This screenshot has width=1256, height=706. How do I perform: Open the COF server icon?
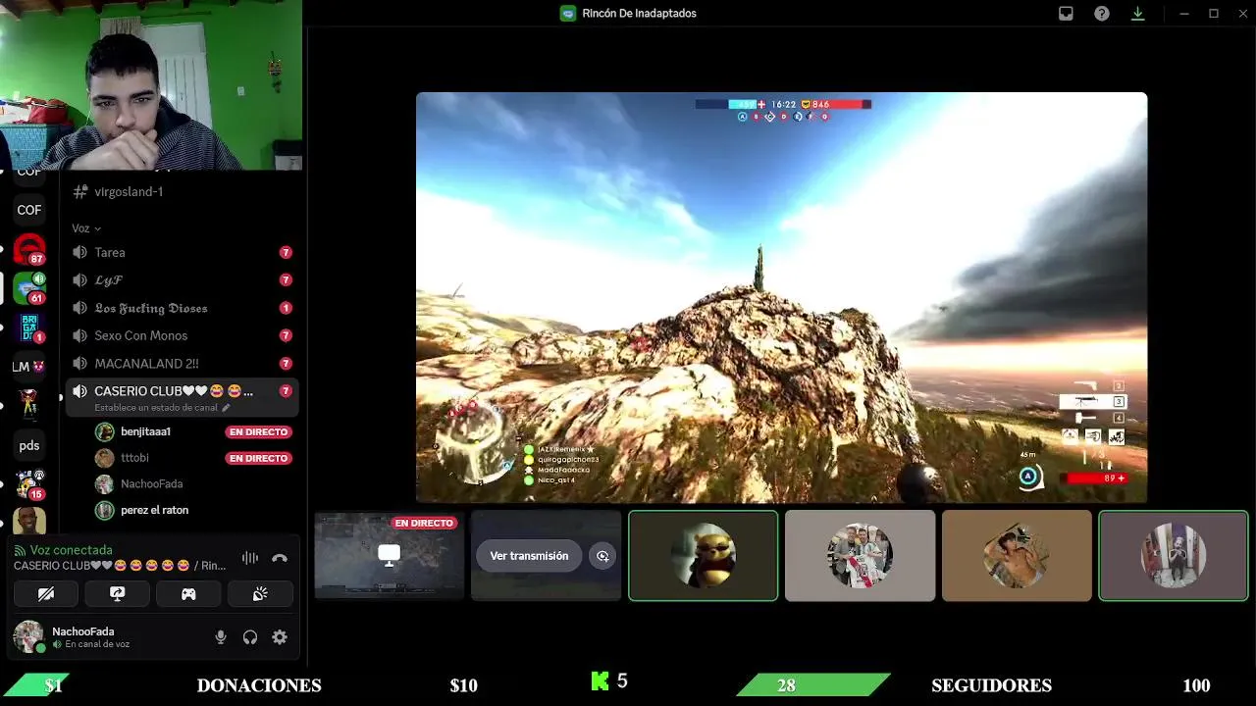[x=29, y=210]
